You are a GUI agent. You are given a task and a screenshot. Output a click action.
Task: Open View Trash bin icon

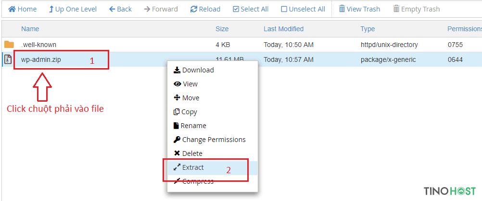point(342,9)
